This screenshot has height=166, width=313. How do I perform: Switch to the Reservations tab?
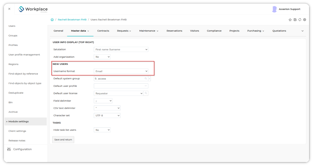(174, 31)
